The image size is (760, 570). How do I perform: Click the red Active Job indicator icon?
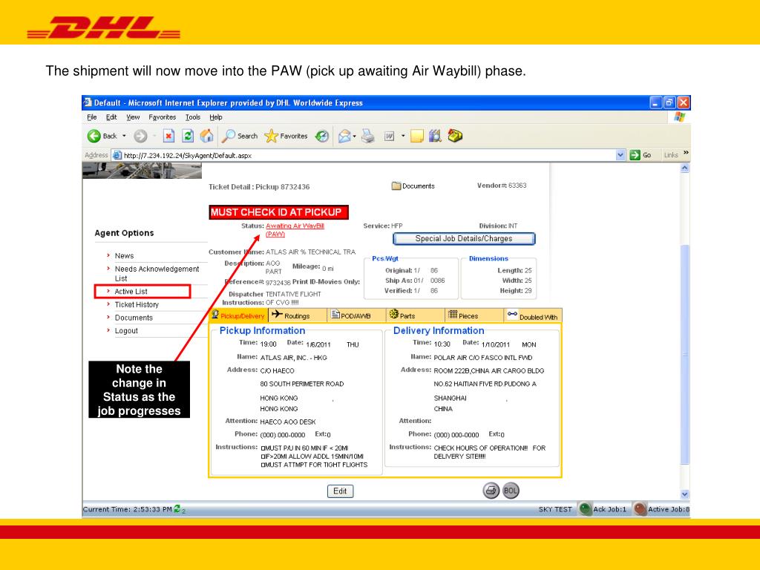tap(640, 509)
